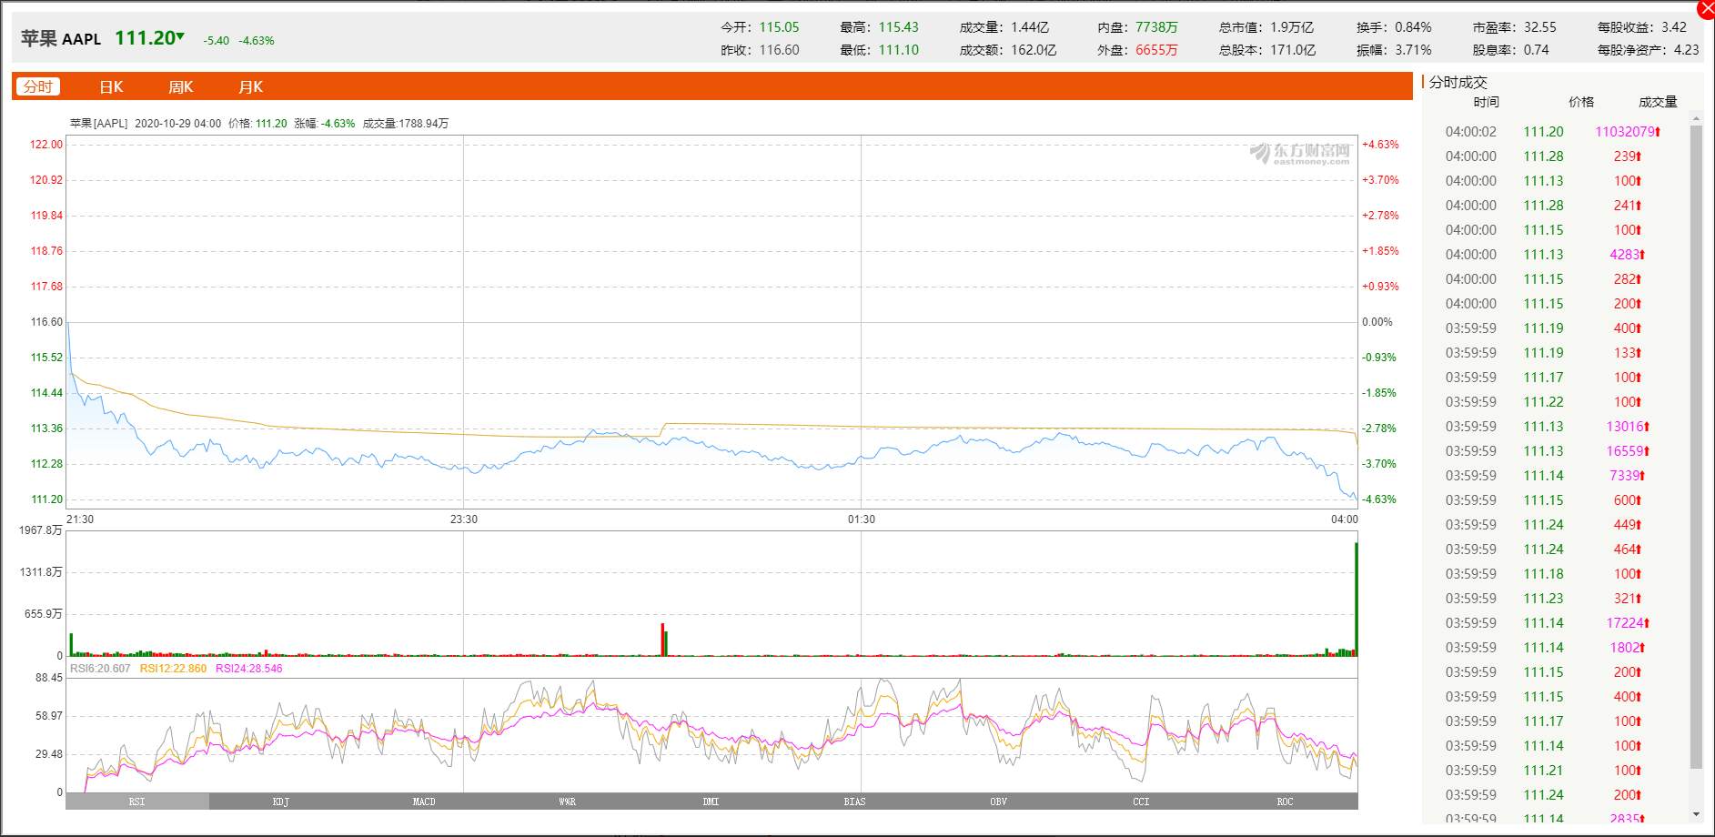The height and width of the screenshot is (837, 1715).
Task: Select the ROC indicator tab
Action: coord(1285,802)
